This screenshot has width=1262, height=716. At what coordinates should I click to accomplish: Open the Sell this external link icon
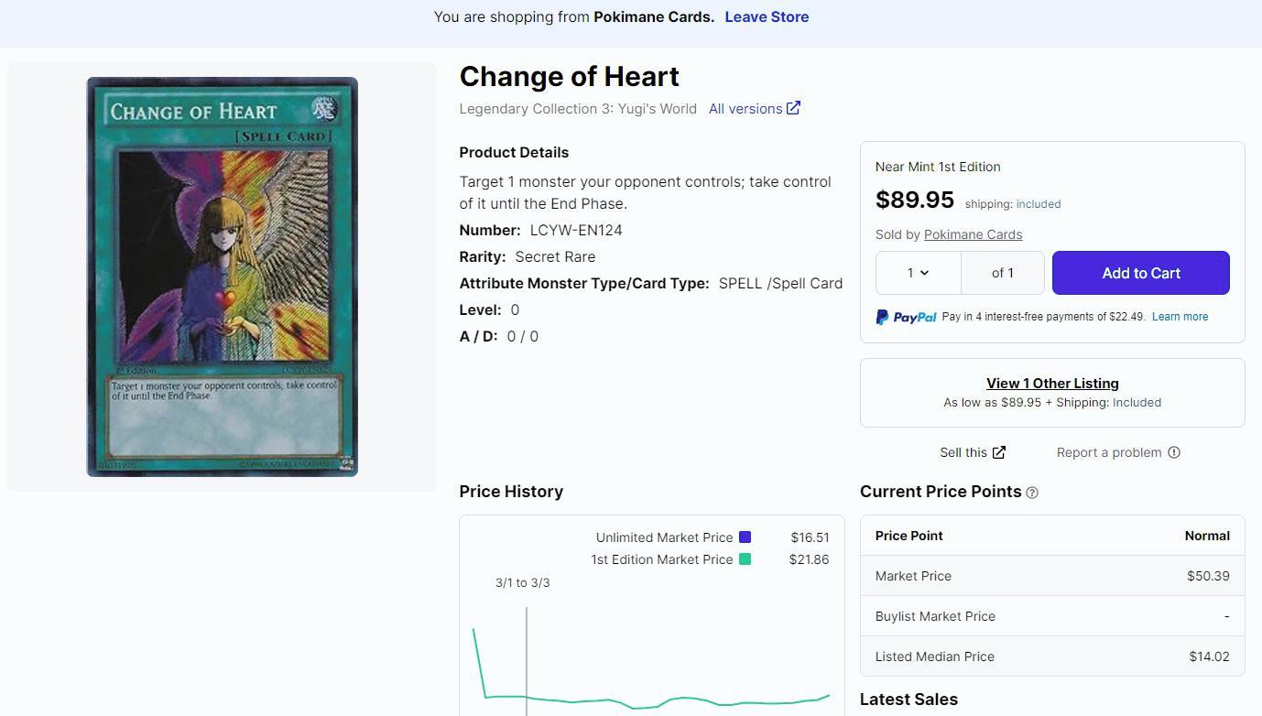click(x=999, y=451)
